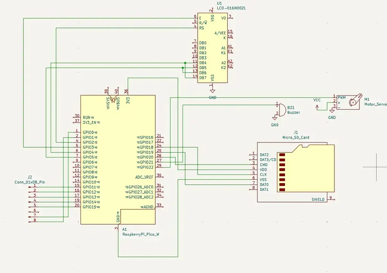
Task: Select the V0 pin label on the LCD
Action: pos(223,18)
